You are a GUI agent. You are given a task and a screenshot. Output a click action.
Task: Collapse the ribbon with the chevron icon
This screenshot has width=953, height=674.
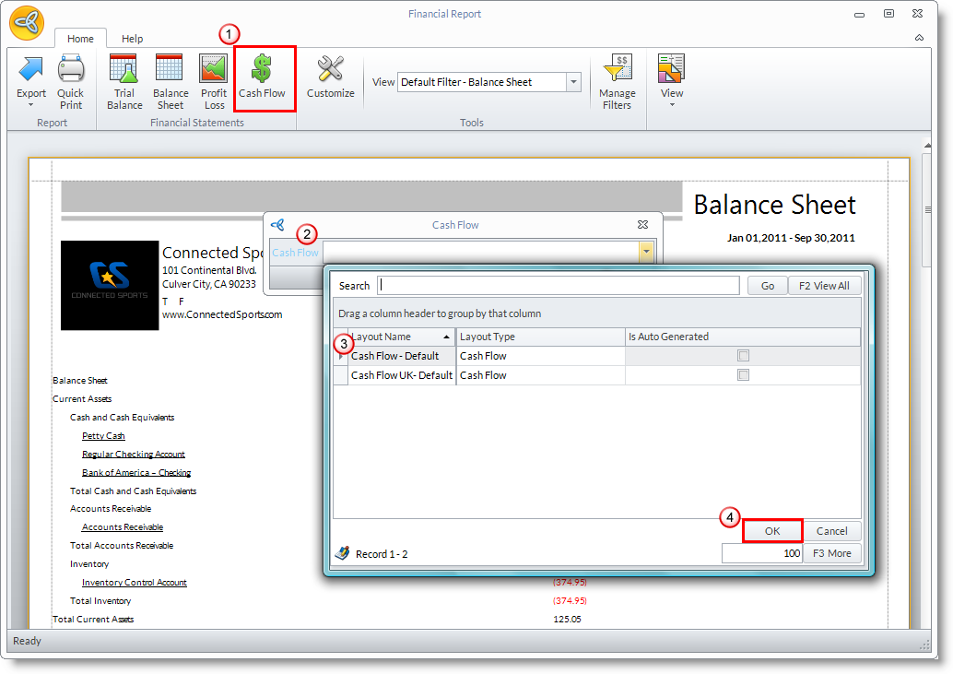tap(919, 38)
